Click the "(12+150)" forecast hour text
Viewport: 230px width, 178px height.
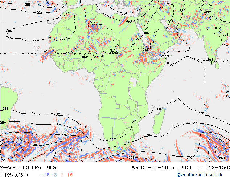coord(218,167)
